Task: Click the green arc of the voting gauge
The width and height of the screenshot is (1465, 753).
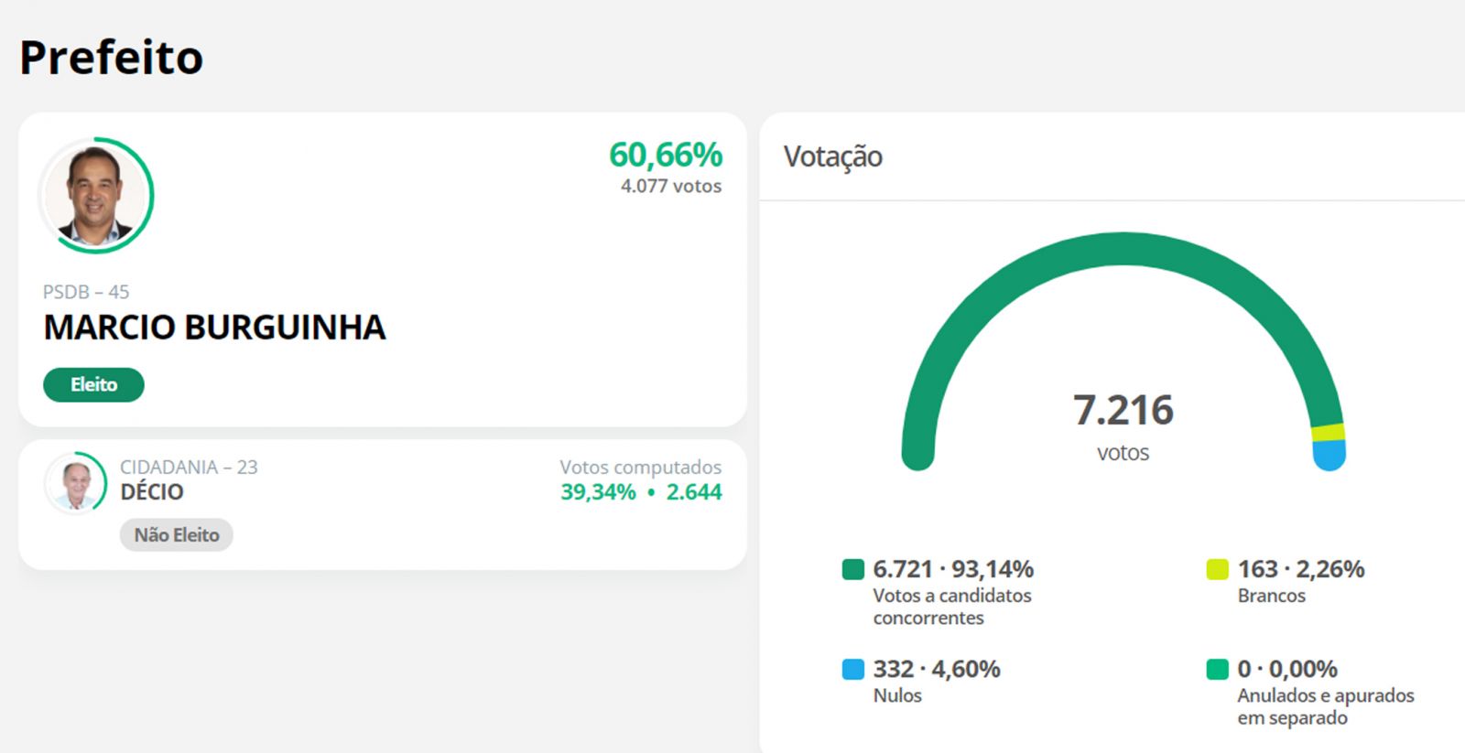Action: click(x=1123, y=248)
